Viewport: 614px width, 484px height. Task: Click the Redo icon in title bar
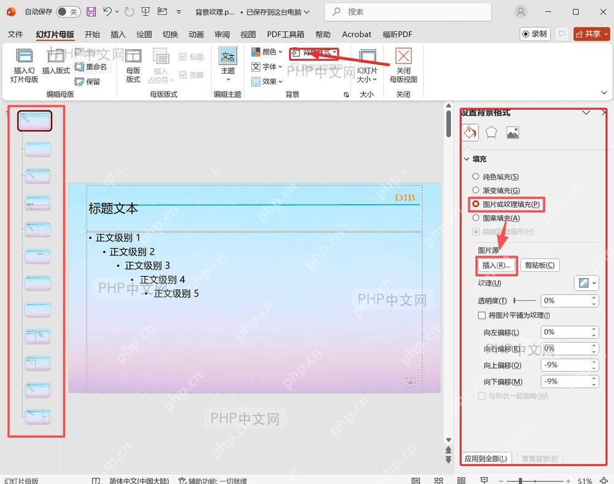click(129, 12)
